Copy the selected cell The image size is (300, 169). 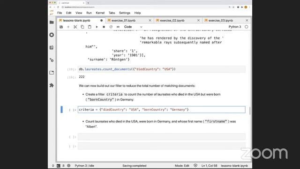(x=82, y=27)
